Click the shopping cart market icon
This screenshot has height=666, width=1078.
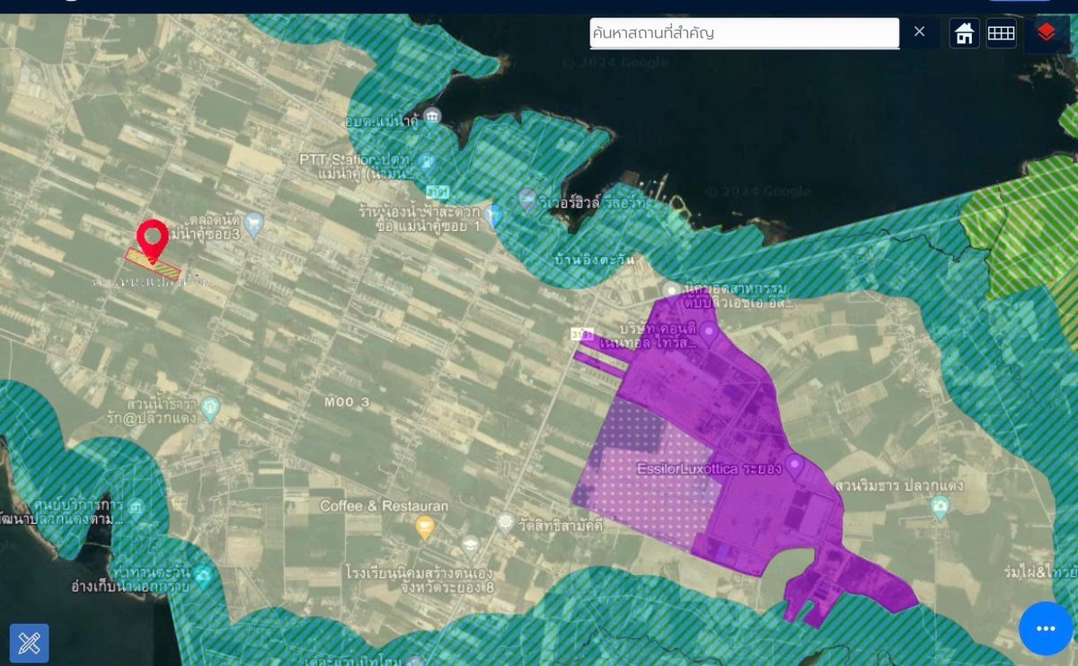pos(254,225)
